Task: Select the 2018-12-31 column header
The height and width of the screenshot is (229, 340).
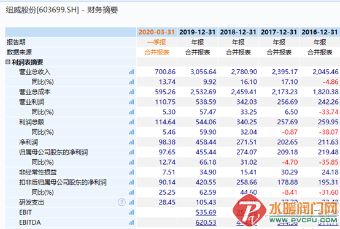Action: click(x=238, y=32)
